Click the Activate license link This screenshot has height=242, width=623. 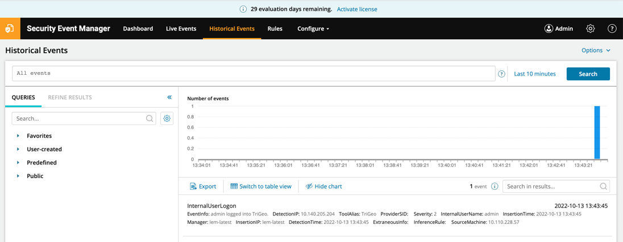(357, 9)
